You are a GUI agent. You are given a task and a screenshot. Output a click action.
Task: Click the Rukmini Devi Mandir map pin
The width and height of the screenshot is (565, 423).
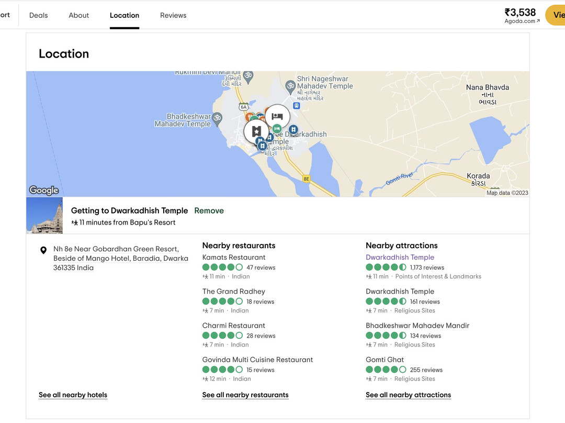coord(248,76)
